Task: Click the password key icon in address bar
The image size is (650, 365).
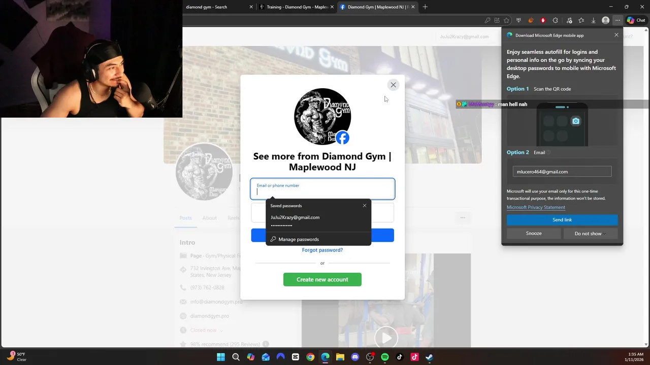Action: point(487,20)
